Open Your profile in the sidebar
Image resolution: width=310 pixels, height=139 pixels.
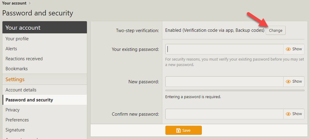coord(17,39)
